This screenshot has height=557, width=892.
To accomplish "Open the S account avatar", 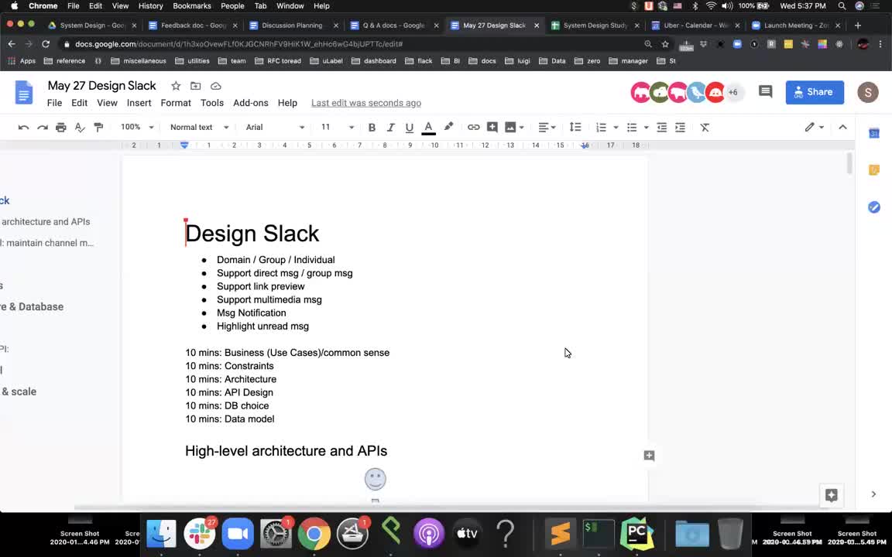I will click(867, 92).
